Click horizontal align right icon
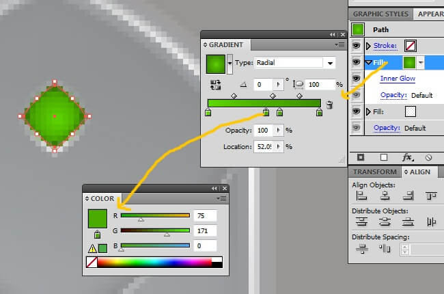 408,196
